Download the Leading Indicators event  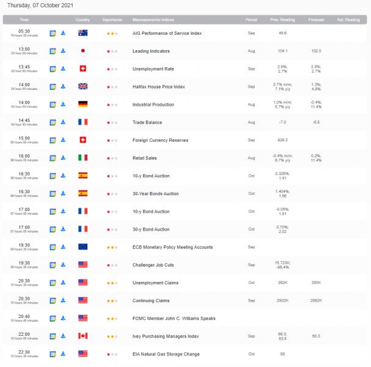63,51
